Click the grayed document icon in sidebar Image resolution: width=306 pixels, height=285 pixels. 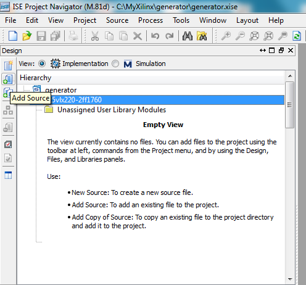click(x=8, y=128)
